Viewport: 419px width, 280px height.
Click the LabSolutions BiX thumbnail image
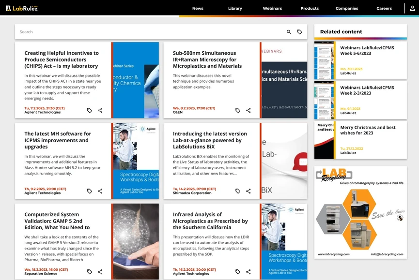(x=284, y=161)
